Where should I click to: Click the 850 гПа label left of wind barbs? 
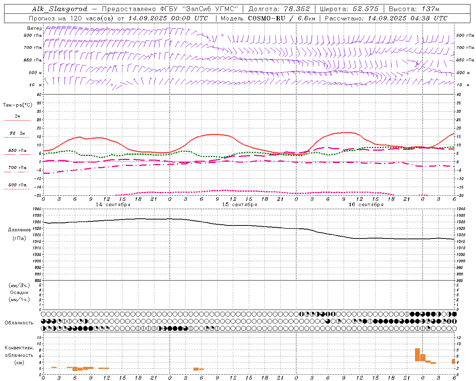[x=33, y=60]
